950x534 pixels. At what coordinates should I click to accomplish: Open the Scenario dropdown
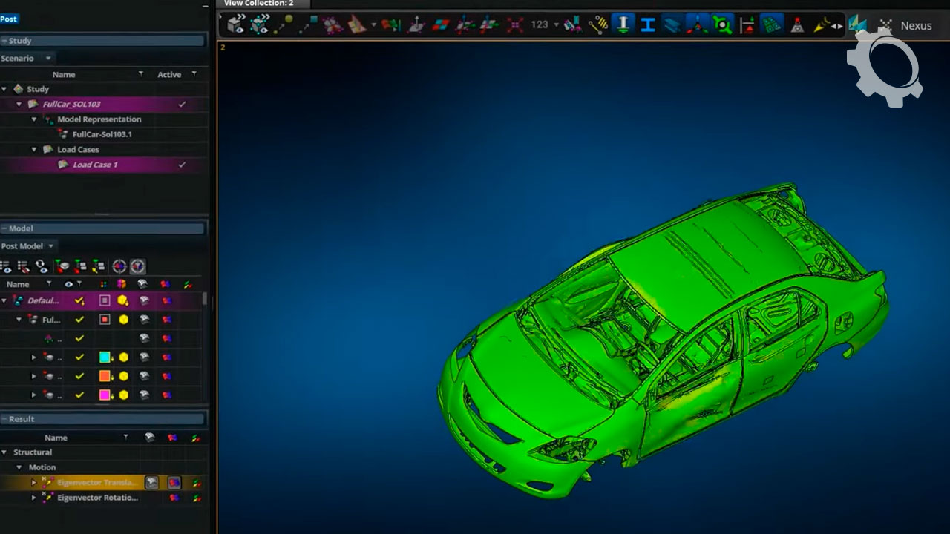pyautogui.click(x=48, y=59)
